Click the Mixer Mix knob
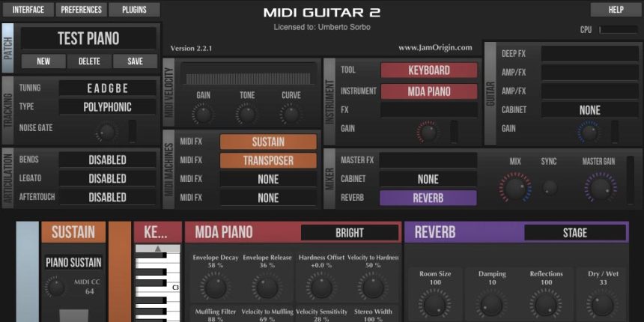The image size is (644, 322). pyautogui.click(x=515, y=187)
